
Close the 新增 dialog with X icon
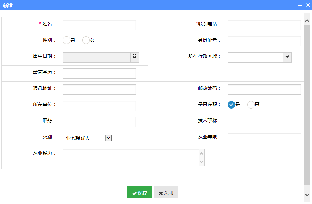point(308,5)
